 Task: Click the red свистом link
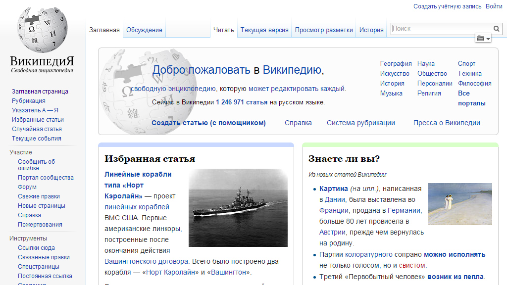[412, 266]
